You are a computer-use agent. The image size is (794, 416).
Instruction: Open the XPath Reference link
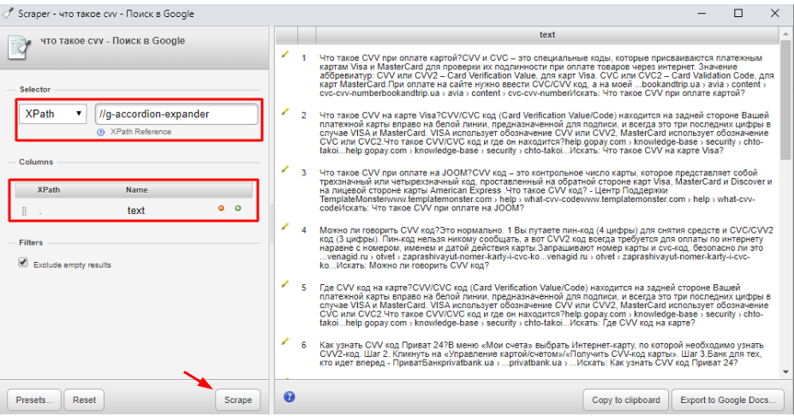pyautogui.click(x=140, y=132)
